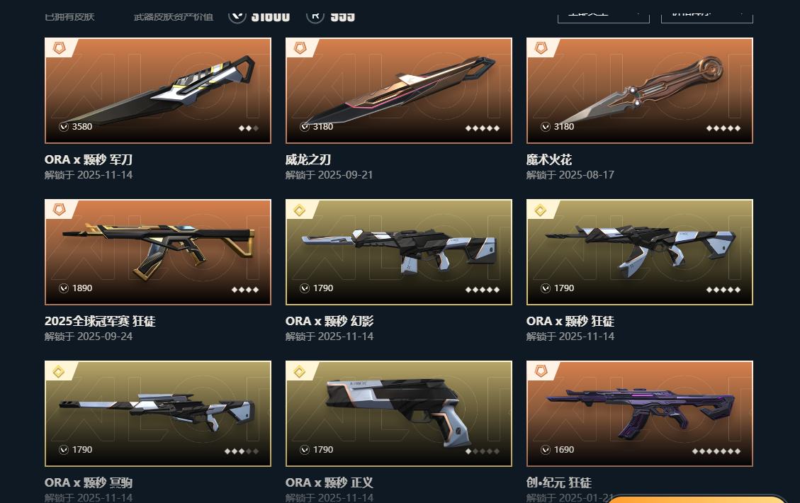Select the ORA x 颗秒 军刀 knife thumbnail
Viewport: 800px width, 503px height.
click(157, 90)
